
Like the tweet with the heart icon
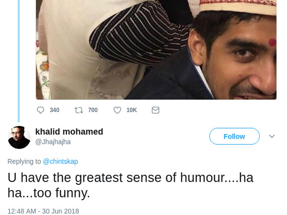117,110
